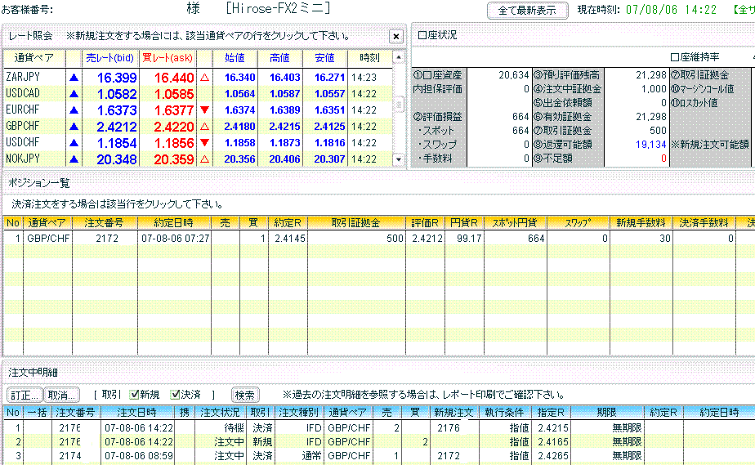Select GBP/CHF position with order 2172
Screen dimensions: 755x465
[379, 239]
